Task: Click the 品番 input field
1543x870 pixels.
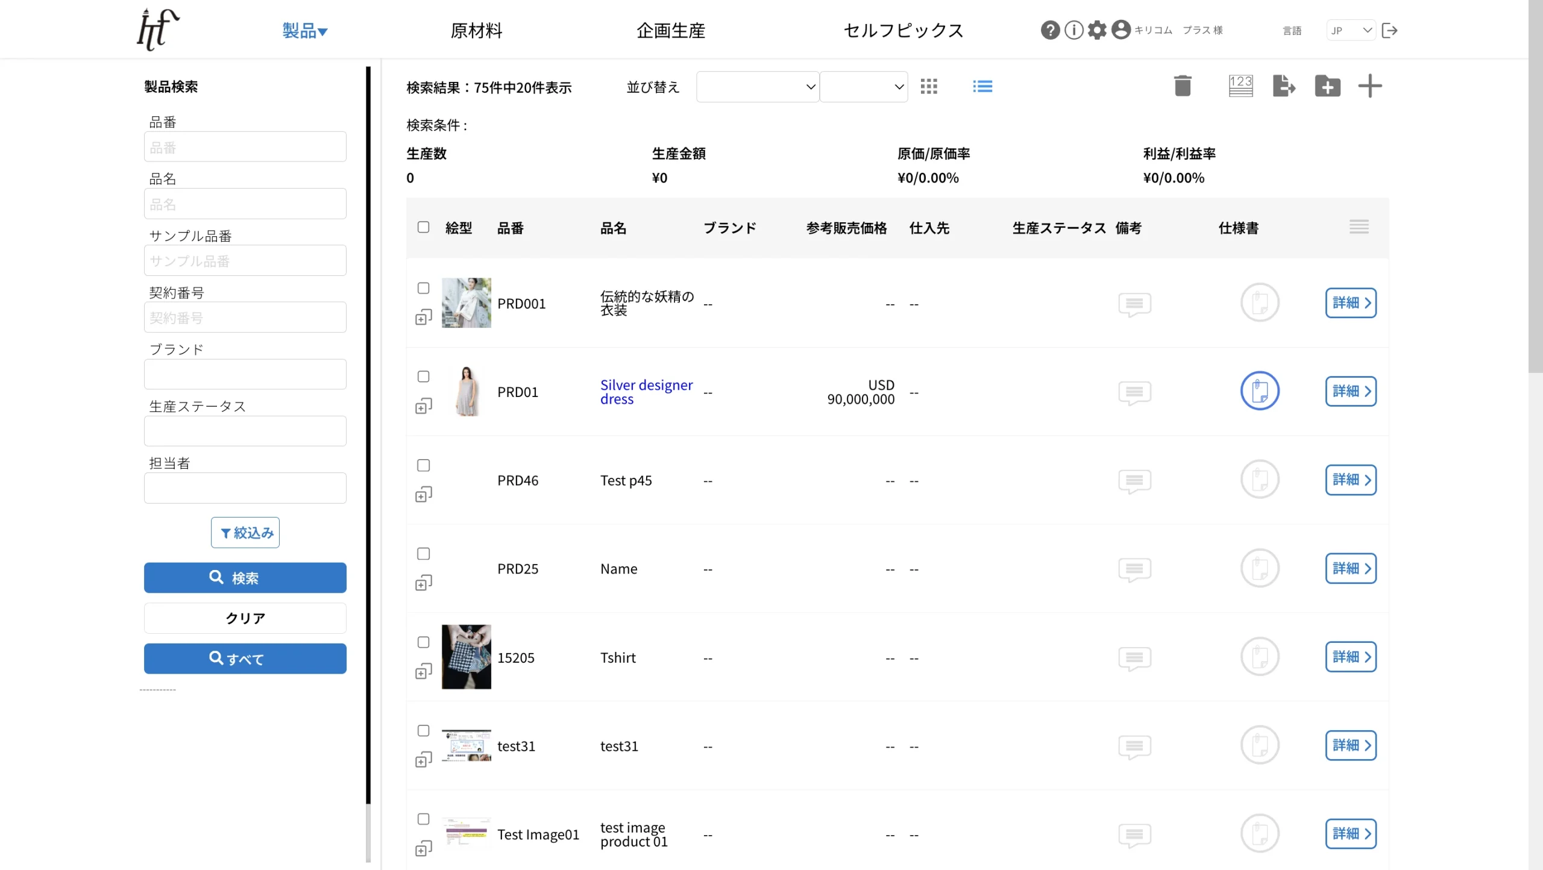Action: point(245,147)
